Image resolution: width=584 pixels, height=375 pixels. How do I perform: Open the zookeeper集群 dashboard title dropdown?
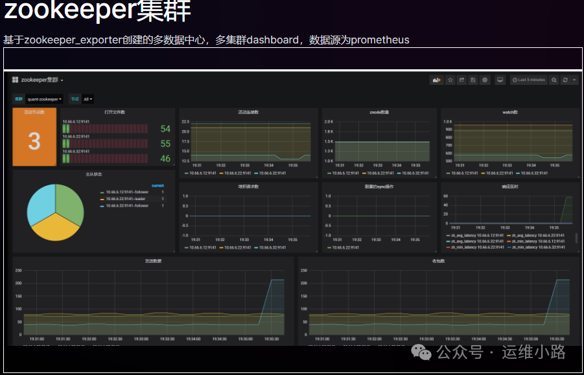coord(42,80)
